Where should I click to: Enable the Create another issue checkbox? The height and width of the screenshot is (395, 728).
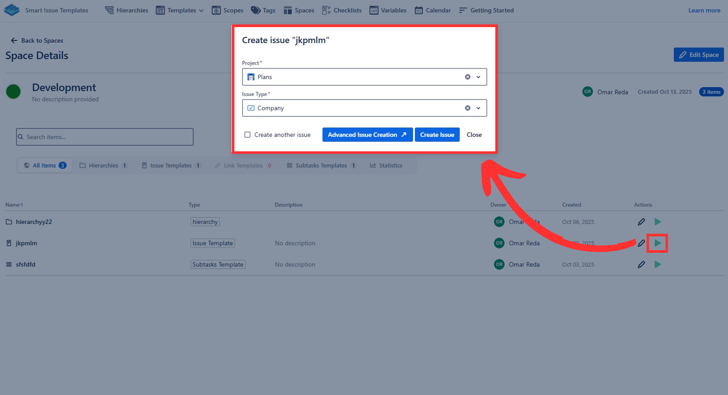click(x=247, y=135)
